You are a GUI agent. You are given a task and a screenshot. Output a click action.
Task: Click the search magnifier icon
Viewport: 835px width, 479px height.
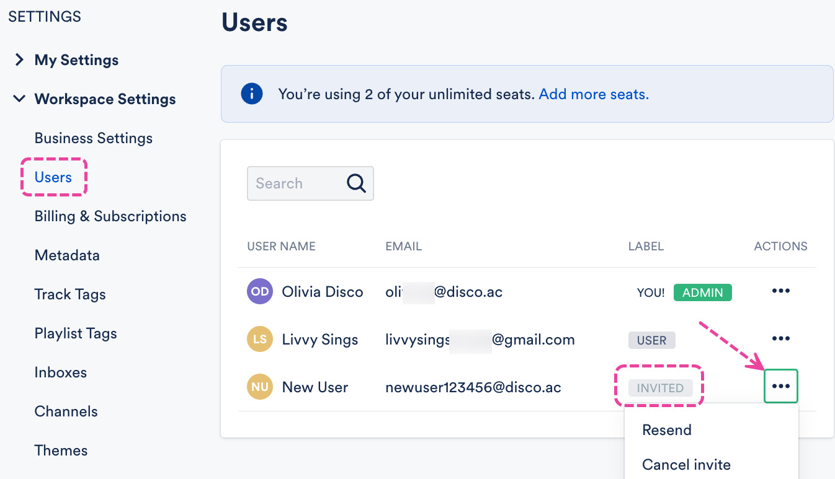[356, 183]
